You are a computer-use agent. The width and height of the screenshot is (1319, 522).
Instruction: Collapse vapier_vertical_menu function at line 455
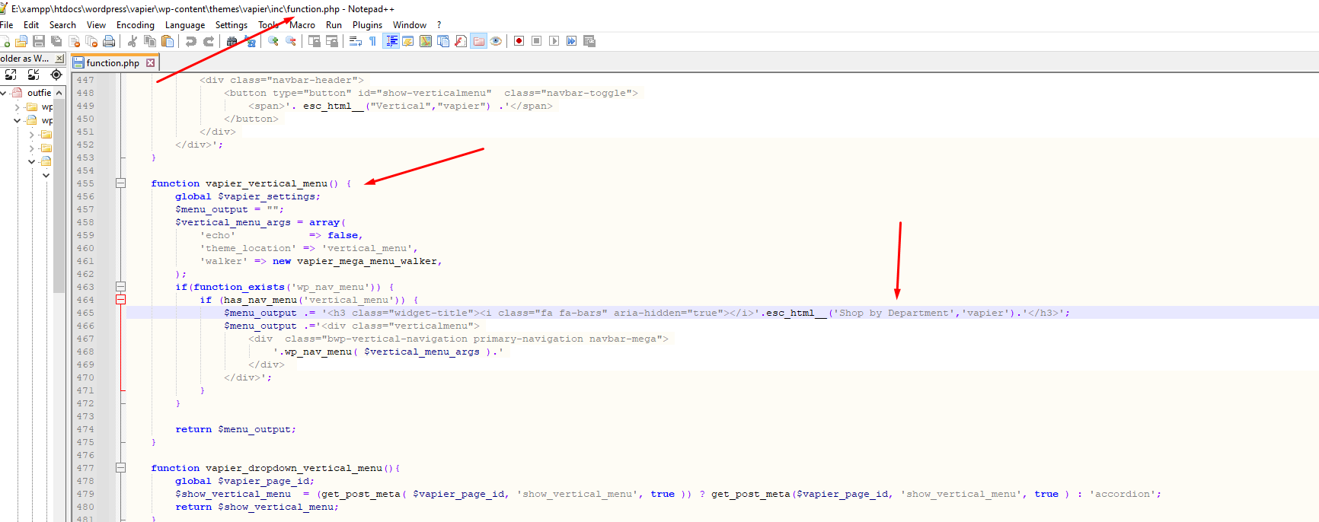pyautogui.click(x=120, y=183)
